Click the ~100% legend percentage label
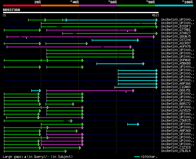196x159 pixels. tap(187, 2)
